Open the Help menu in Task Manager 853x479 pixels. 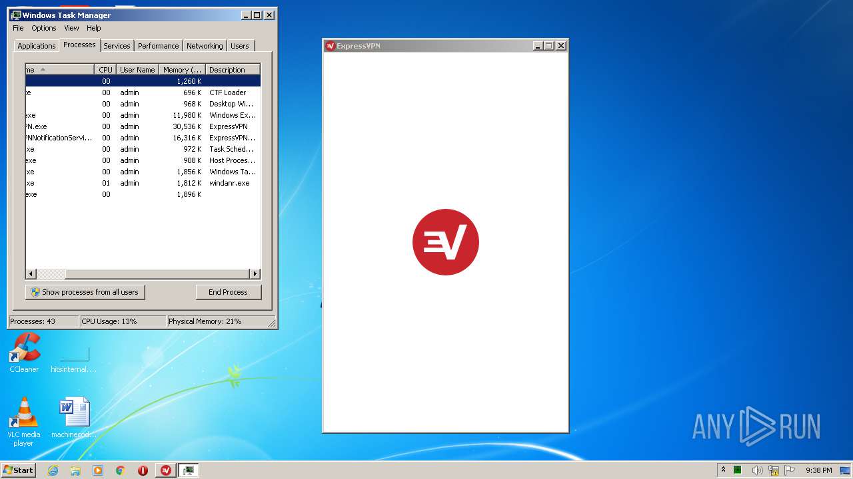click(94, 28)
